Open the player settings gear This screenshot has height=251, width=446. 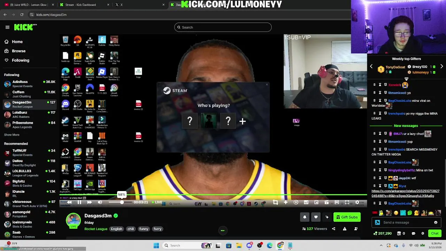(x=357, y=202)
